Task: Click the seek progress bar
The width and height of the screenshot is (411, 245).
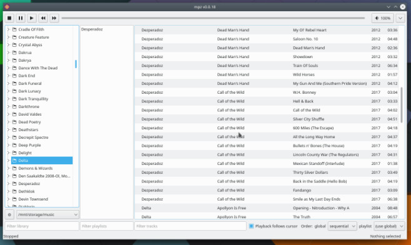Action: coord(213,18)
